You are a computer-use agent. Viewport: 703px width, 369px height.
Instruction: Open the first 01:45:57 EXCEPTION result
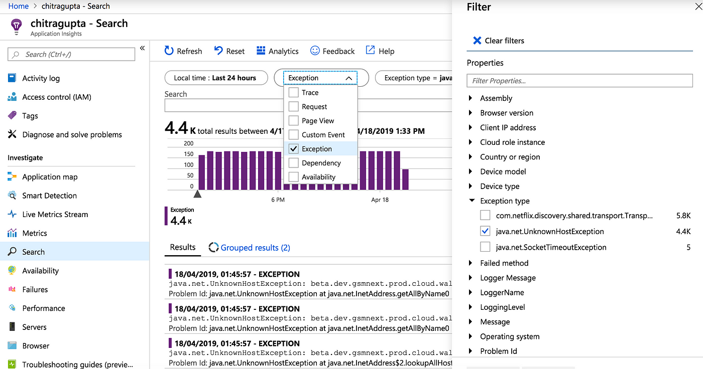tap(310, 284)
